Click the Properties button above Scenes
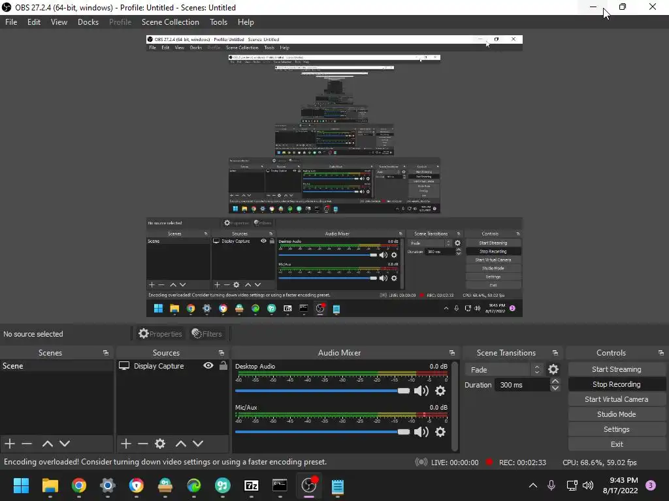This screenshot has width=669, height=501. pos(160,333)
